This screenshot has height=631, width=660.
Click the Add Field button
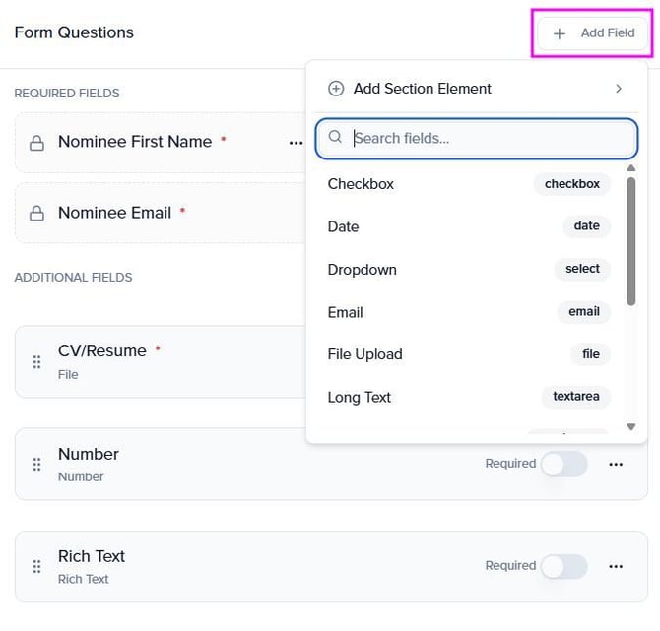click(x=595, y=33)
